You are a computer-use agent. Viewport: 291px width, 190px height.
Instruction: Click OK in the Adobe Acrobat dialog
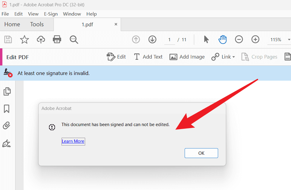[201, 153]
